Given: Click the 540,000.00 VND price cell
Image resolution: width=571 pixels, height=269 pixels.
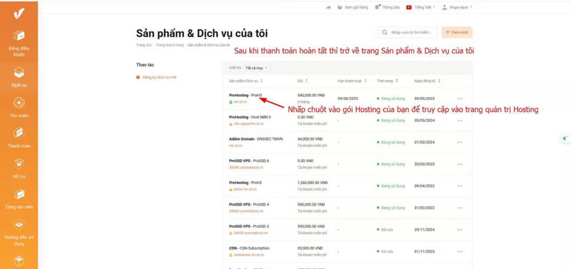Looking at the screenshot, I should (x=312, y=95).
